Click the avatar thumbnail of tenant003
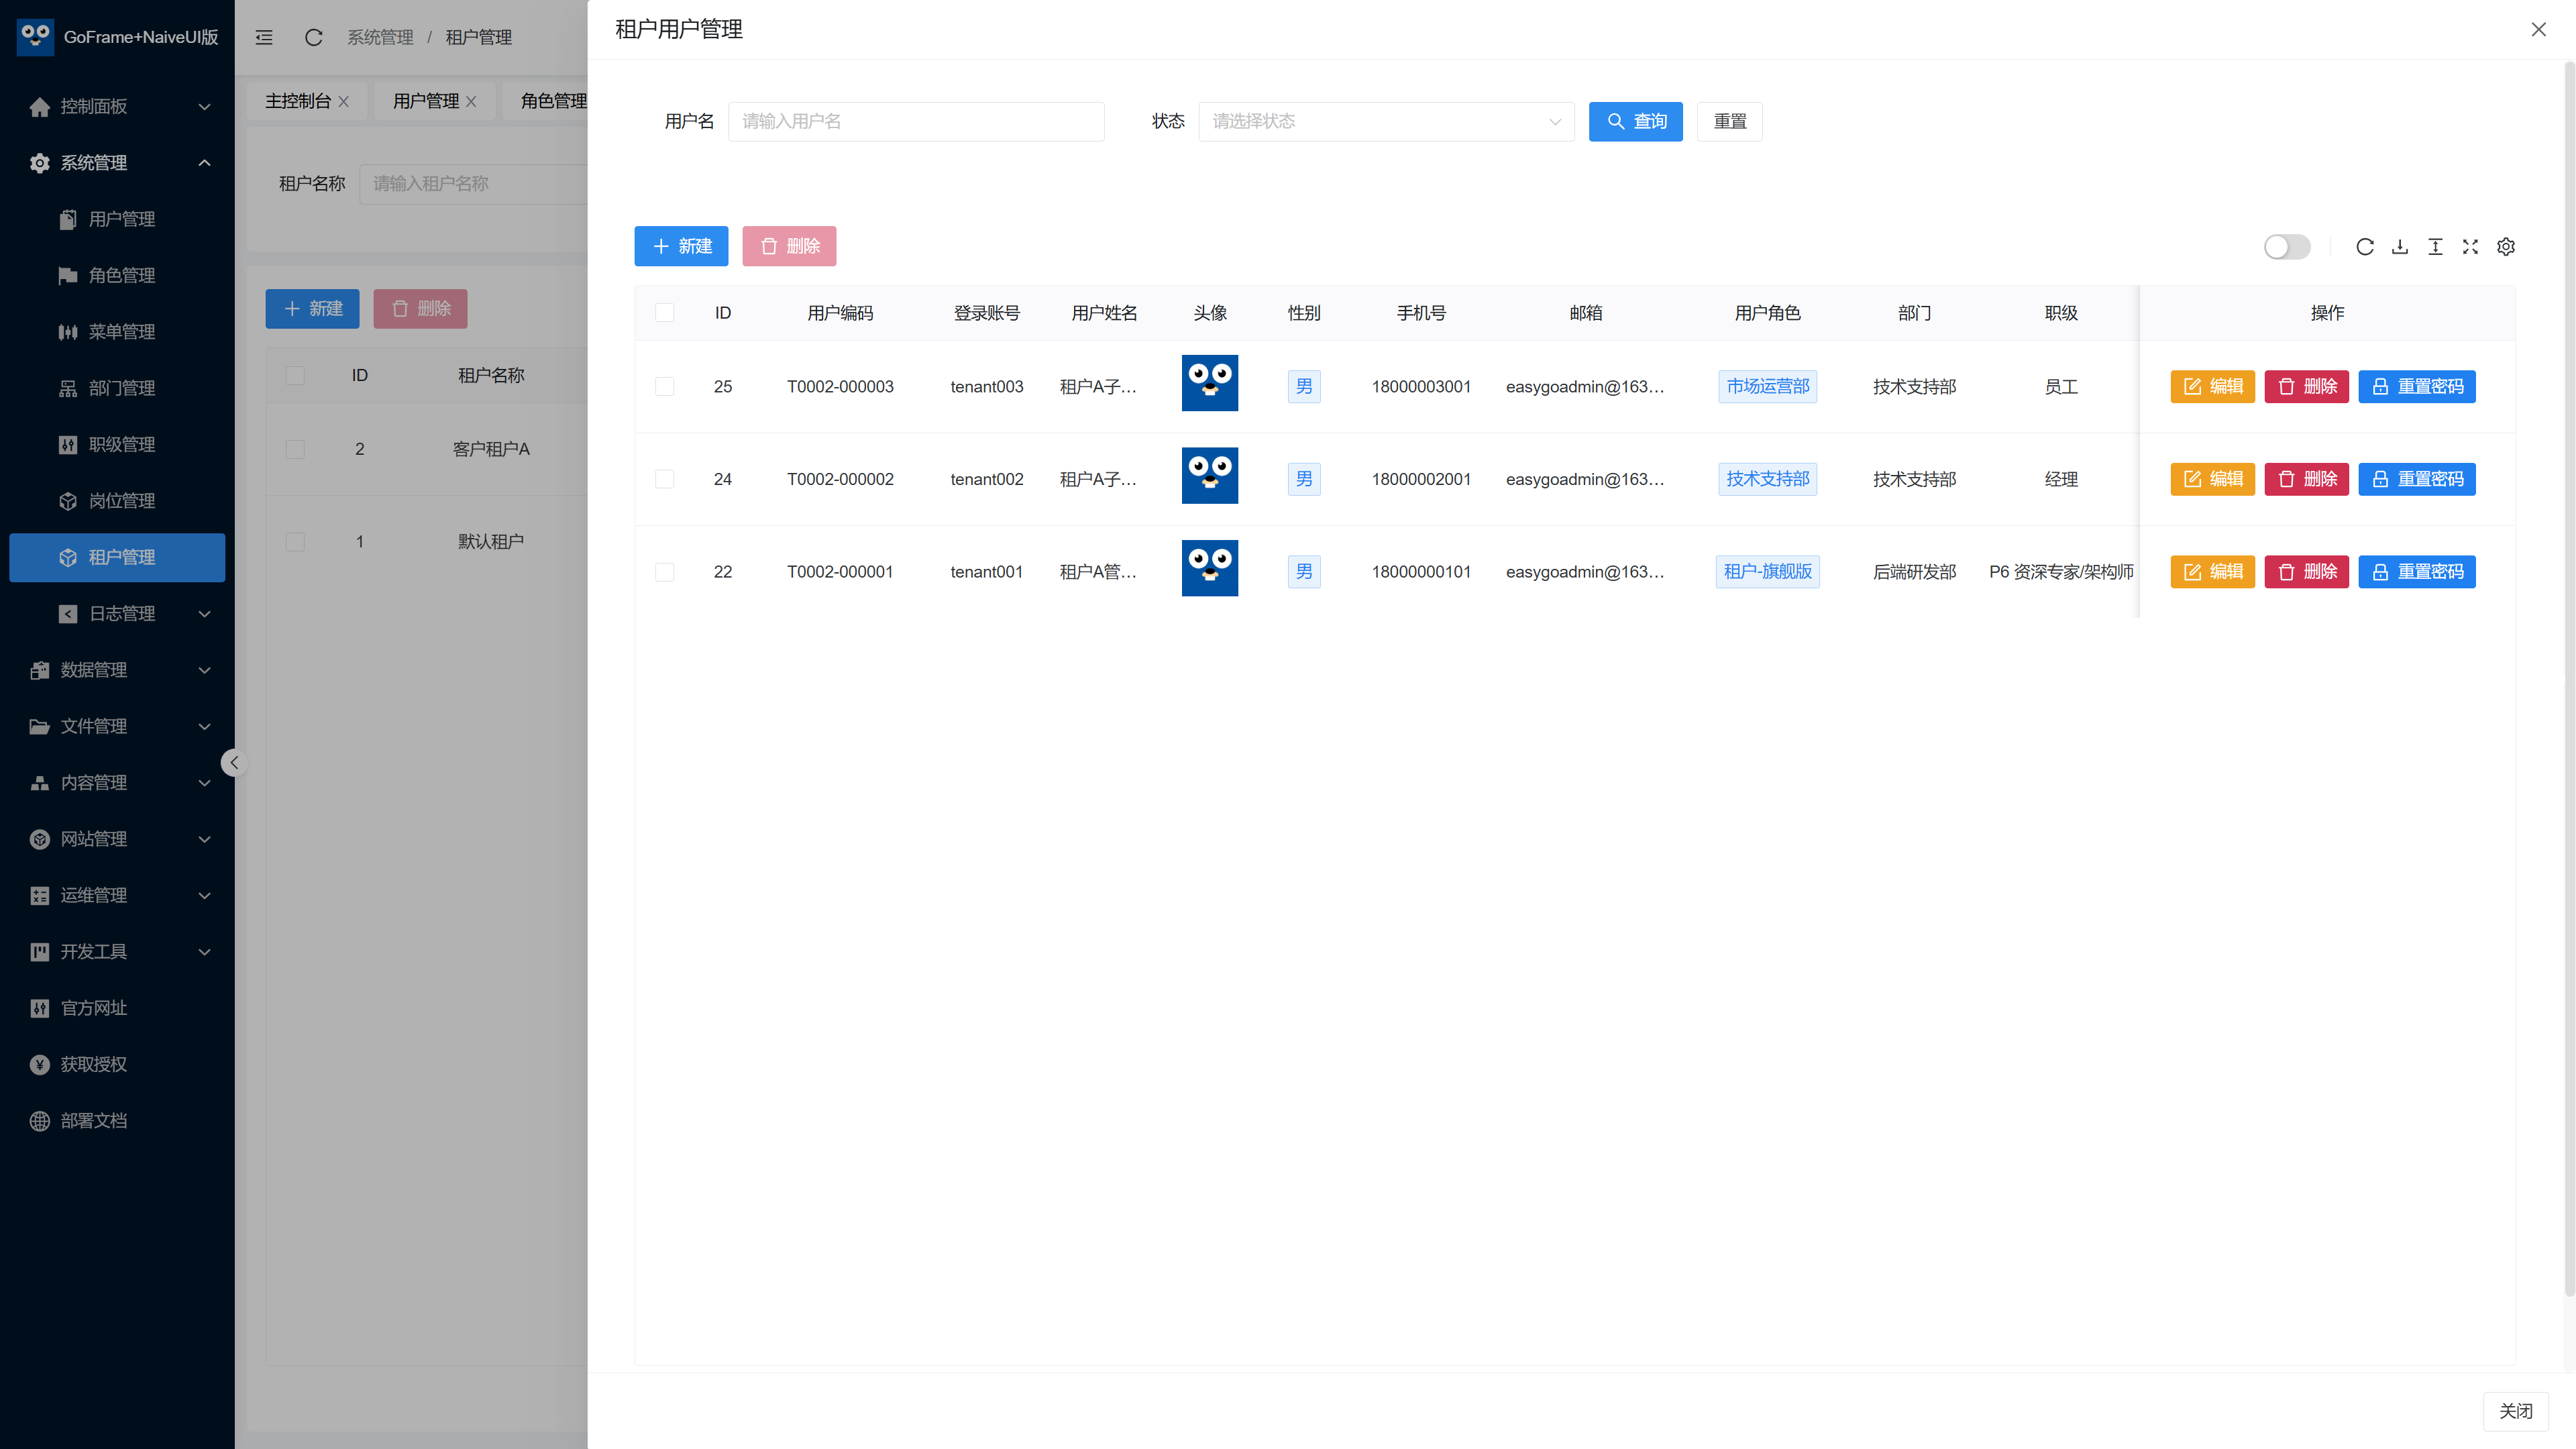This screenshot has width=2576, height=1449. pos(1209,383)
